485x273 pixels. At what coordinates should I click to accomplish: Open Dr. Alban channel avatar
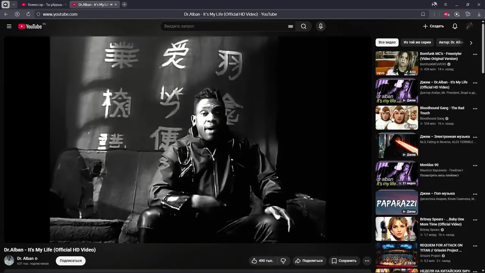[9, 260]
